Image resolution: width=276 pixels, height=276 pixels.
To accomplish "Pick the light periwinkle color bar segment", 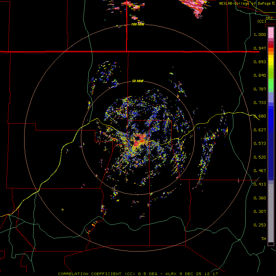I will click(271, 97).
